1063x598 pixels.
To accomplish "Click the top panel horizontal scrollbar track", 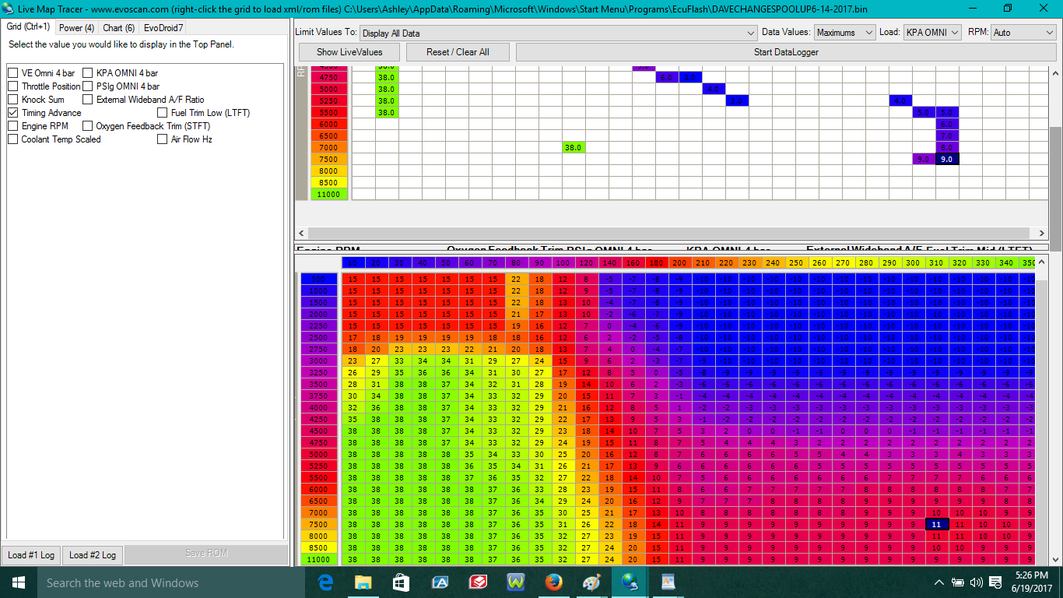I will click(x=669, y=233).
